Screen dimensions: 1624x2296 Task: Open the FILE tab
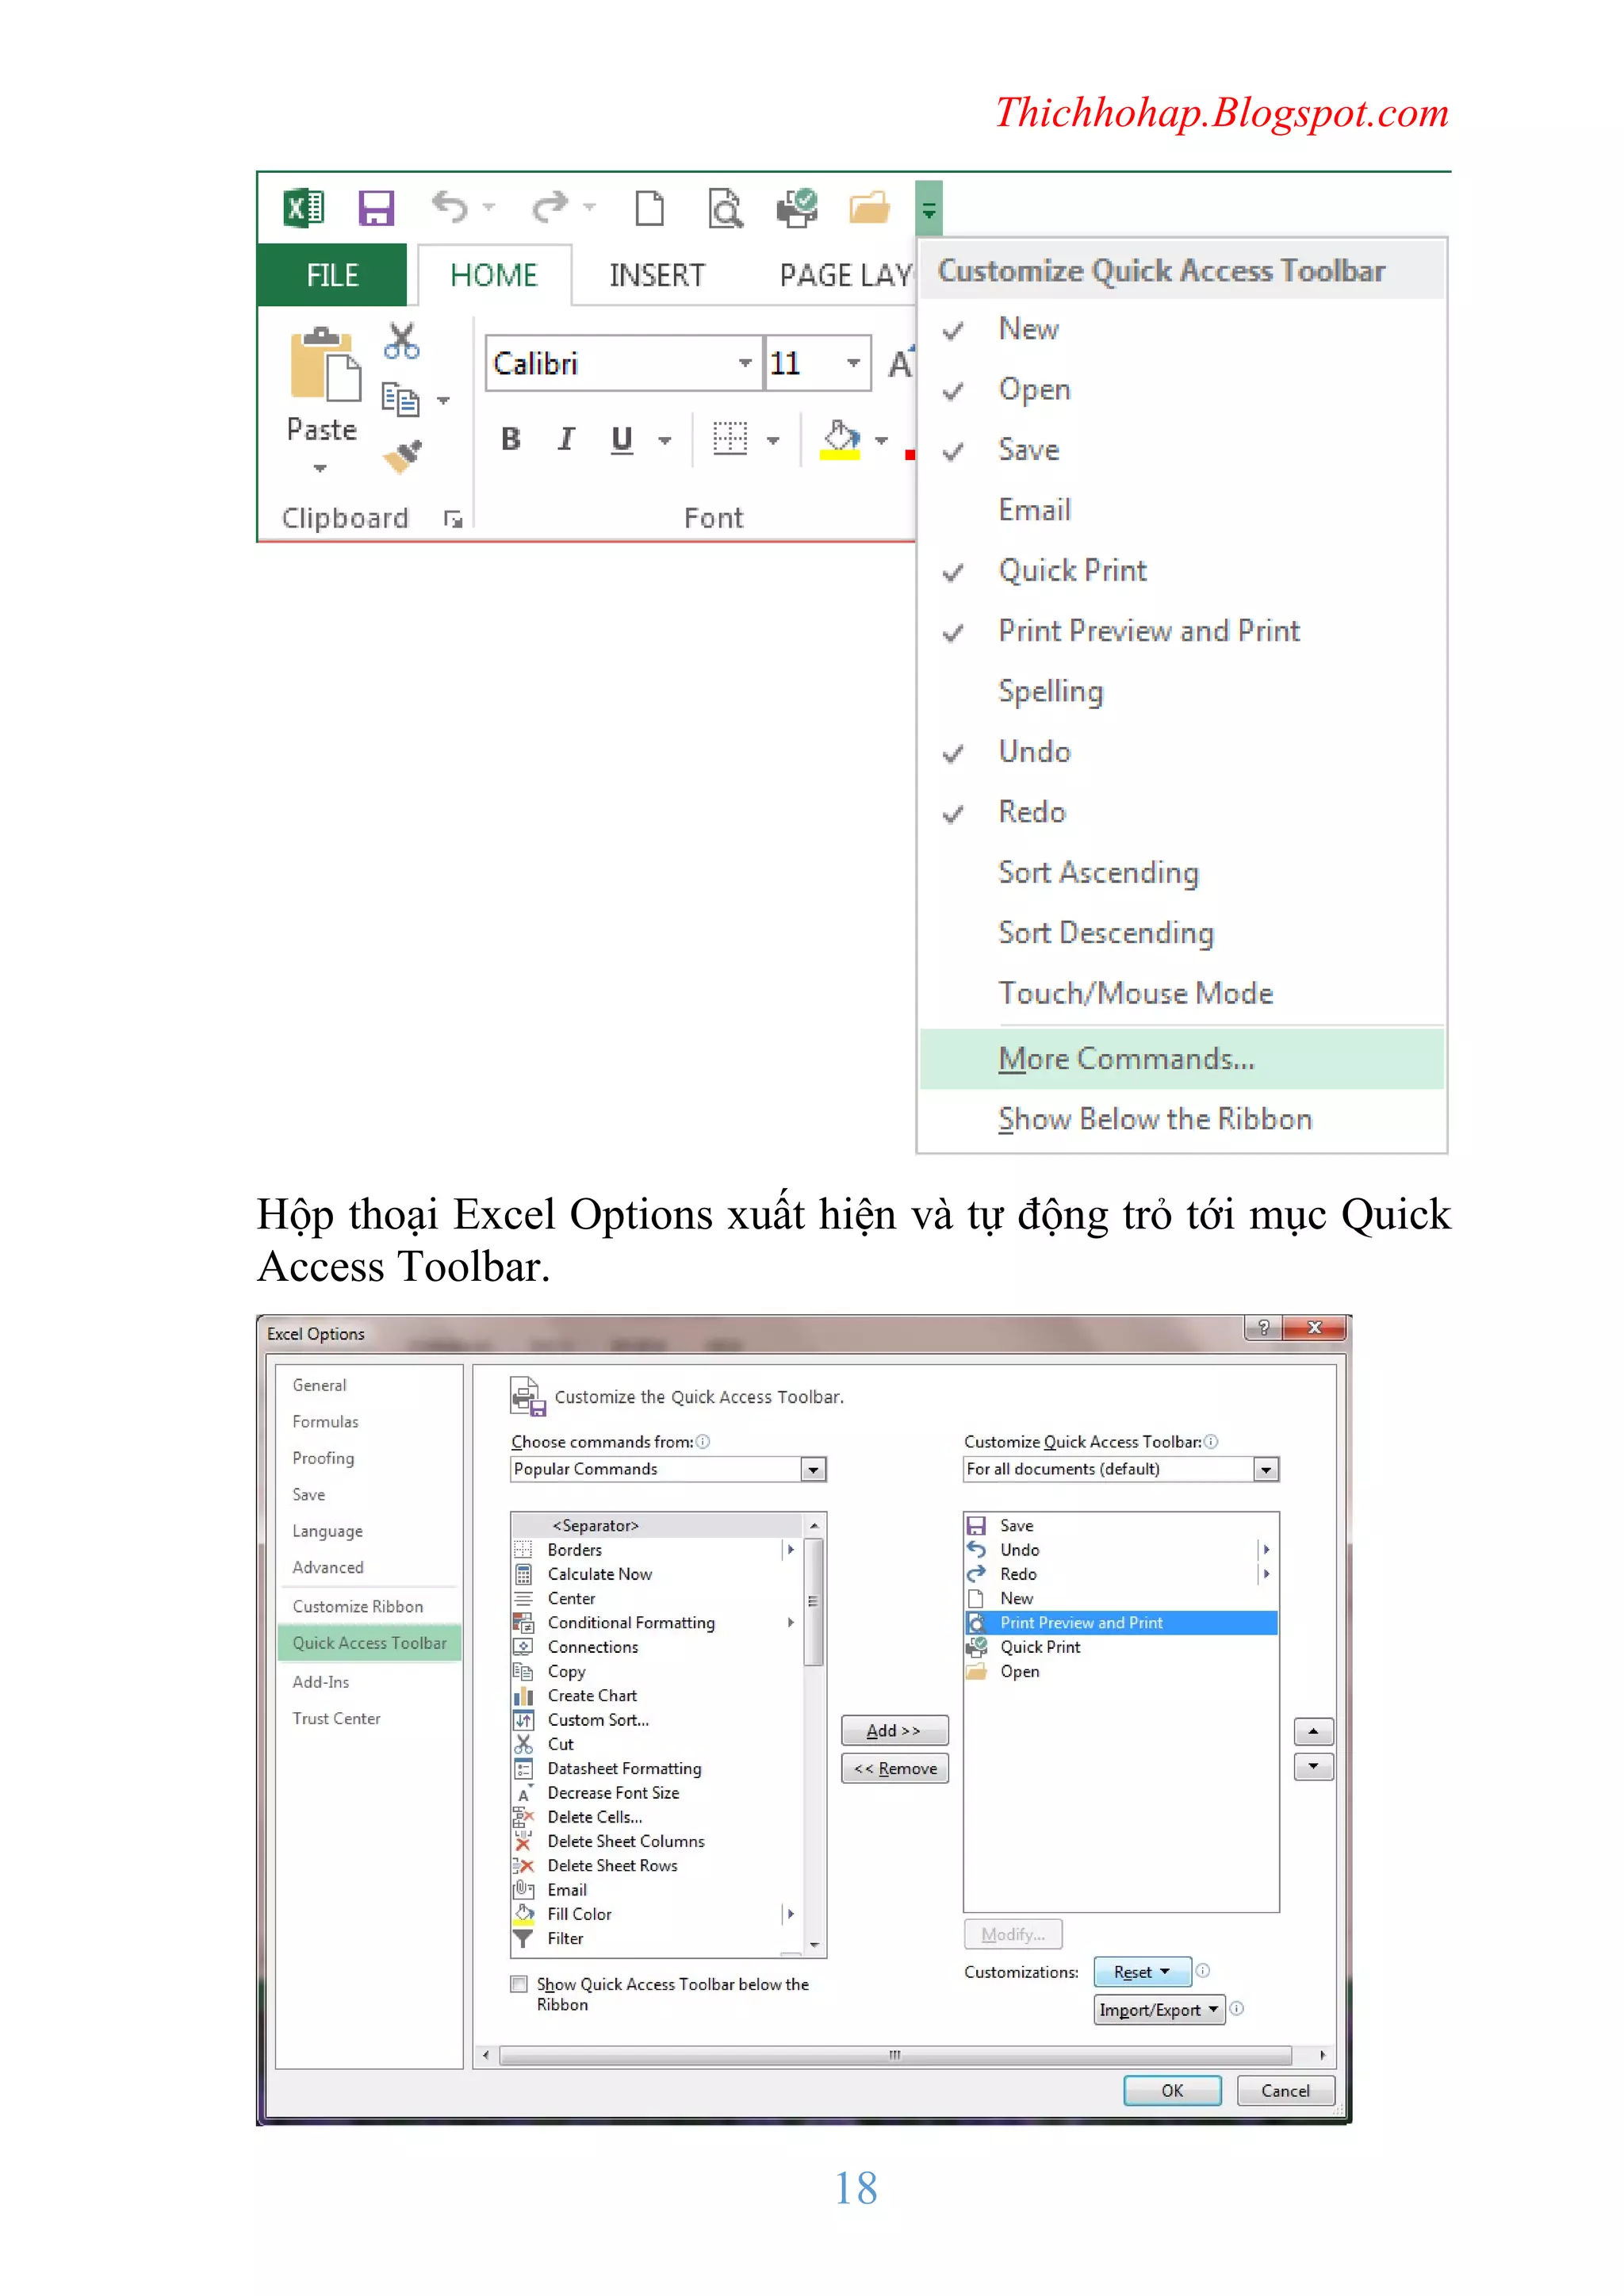[x=332, y=275]
